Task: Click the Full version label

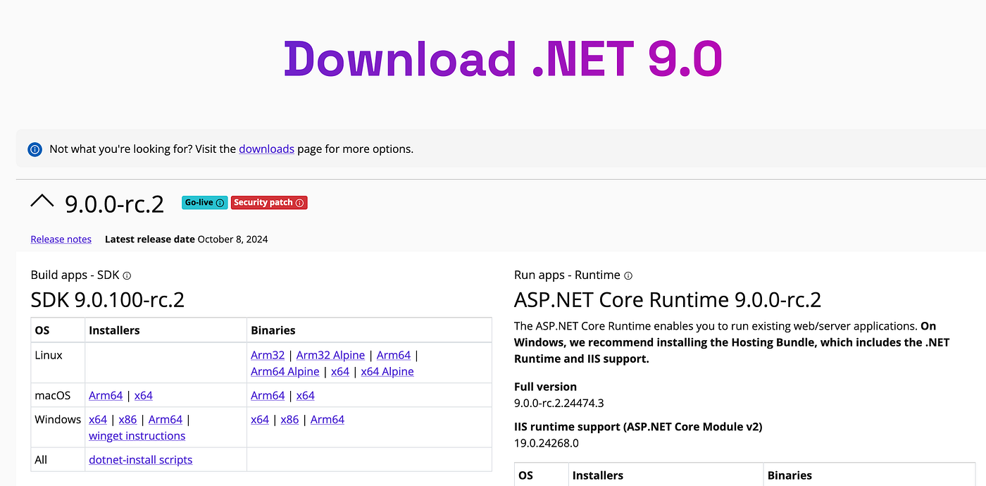Action: 545,387
